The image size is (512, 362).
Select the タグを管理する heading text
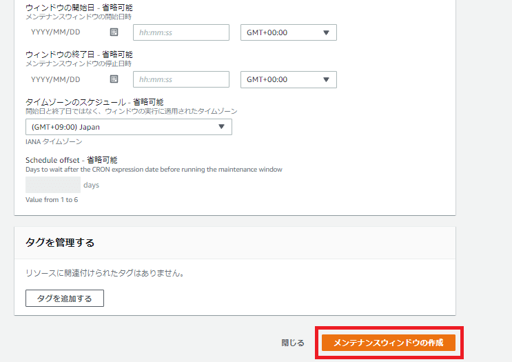60,243
